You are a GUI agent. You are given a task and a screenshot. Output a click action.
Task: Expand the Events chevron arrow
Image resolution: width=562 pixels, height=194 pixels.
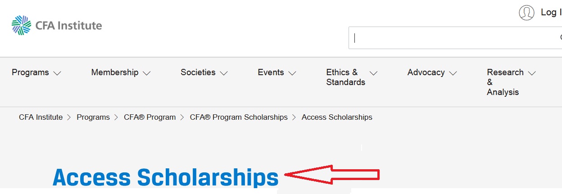point(292,73)
